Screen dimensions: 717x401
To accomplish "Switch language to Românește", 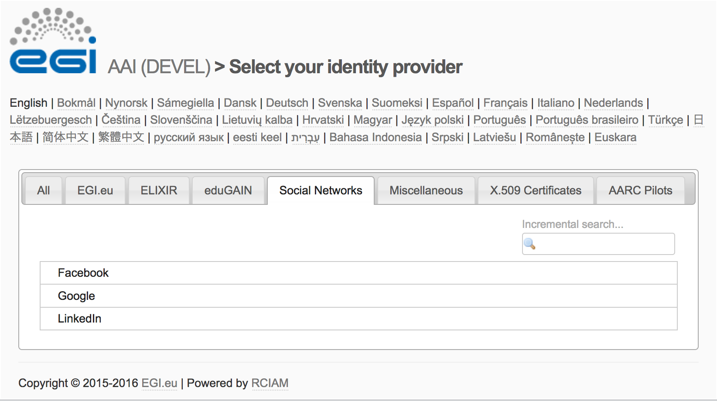I will click(555, 137).
